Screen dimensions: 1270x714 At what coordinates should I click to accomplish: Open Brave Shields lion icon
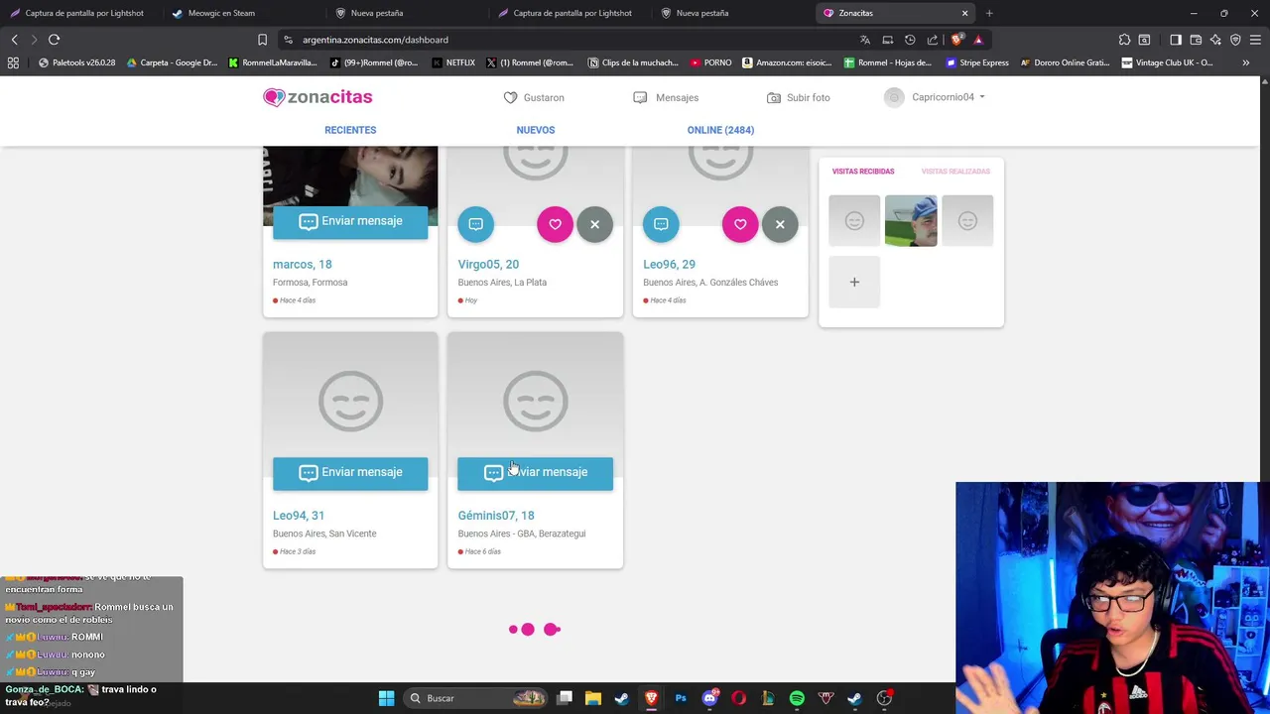pos(956,40)
